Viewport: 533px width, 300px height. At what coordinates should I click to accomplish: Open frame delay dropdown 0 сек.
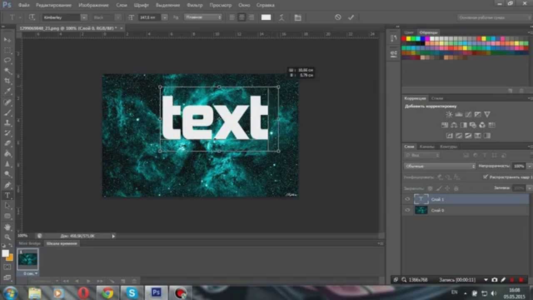tap(31, 273)
